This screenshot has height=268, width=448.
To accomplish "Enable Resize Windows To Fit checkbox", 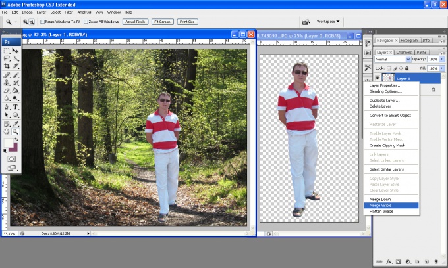I will [42, 22].
